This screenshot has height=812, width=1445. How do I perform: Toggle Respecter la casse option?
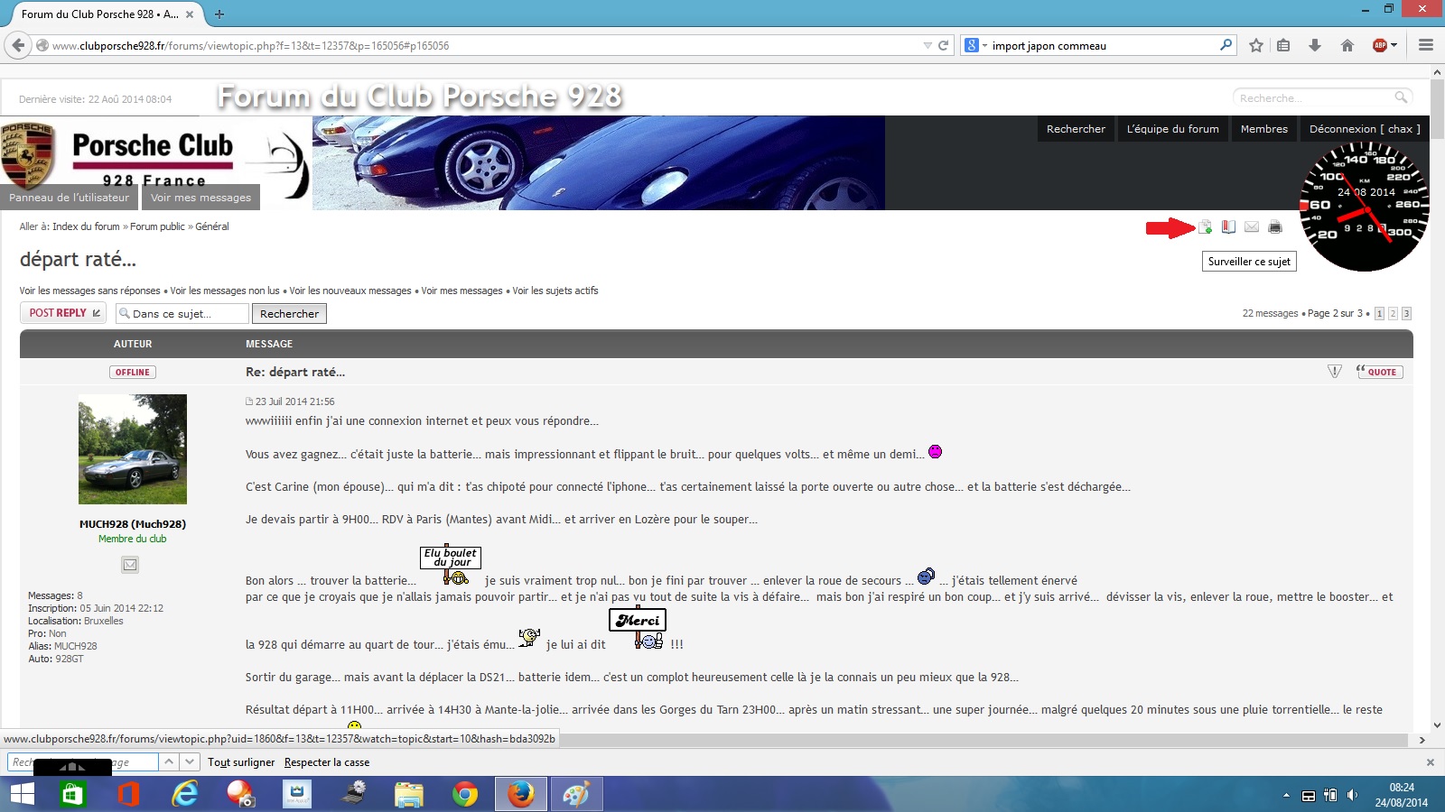pyautogui.click(x=327, y=762)
